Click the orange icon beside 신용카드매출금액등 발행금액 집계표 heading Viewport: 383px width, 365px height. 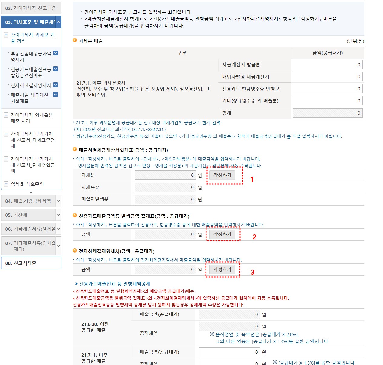coord(74,216)
